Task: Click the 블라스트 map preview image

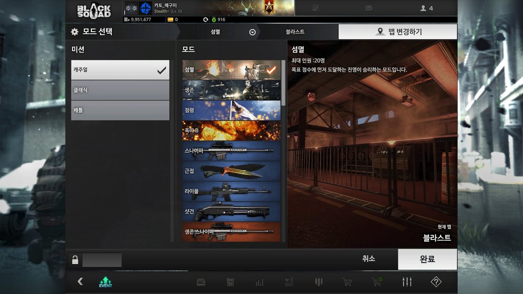Action: click(x=372, y=144)
